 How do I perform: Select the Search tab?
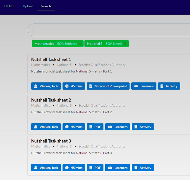coord(46,6)
